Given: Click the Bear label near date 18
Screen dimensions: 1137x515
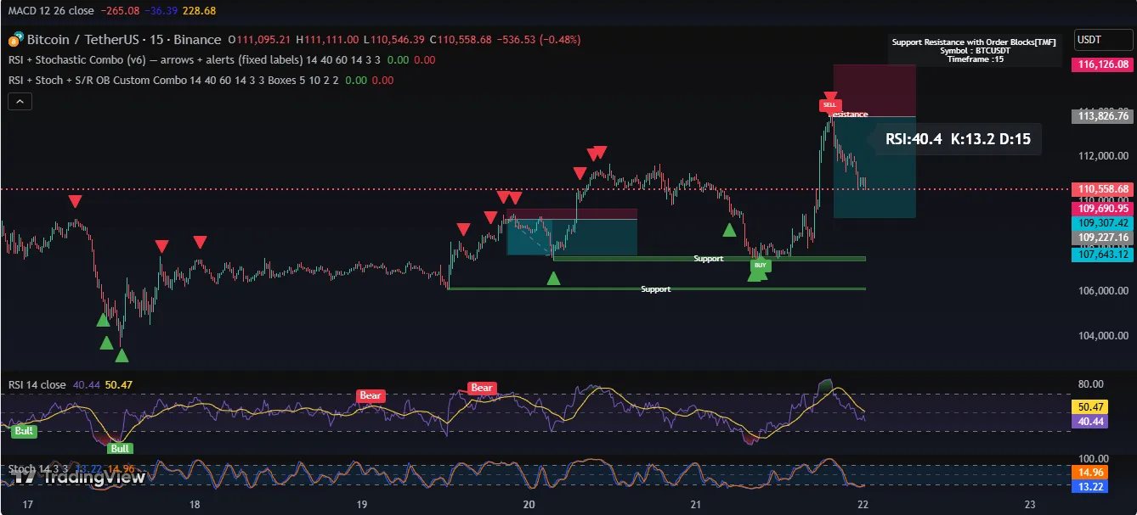Looking at the screenshot, I should (370, 395).
